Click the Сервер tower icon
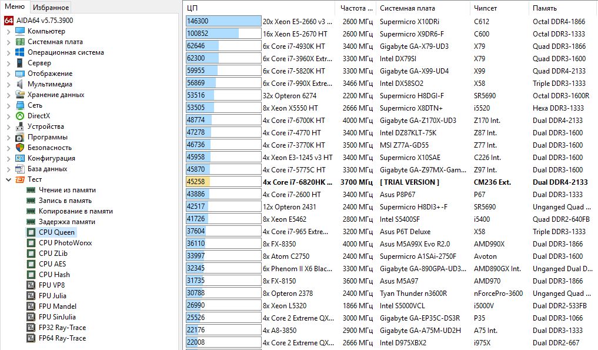The image size is (598, 350). pyautogui.click(x=20, y=63)
